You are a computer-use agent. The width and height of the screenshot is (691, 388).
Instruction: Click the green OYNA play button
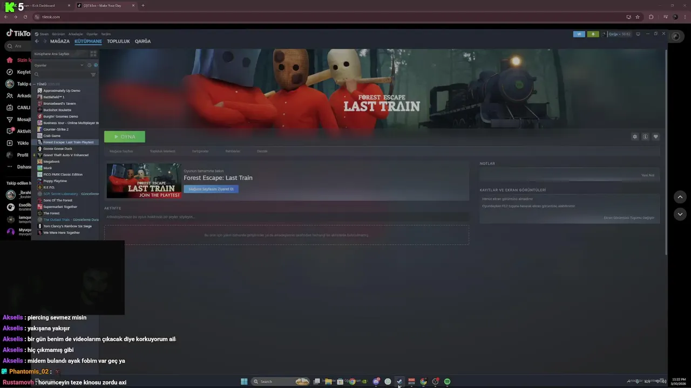point(125,137)
